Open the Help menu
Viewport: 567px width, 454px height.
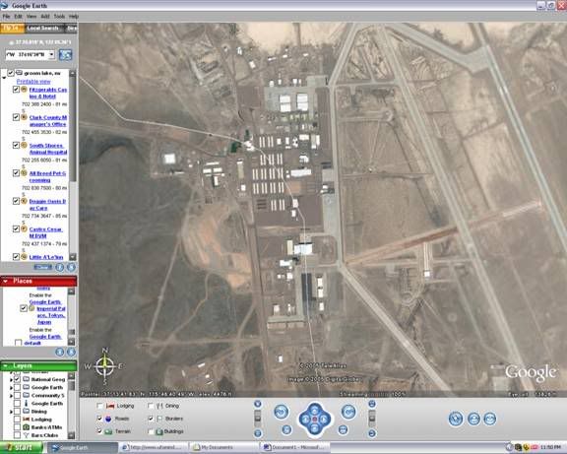pos(74,17)
